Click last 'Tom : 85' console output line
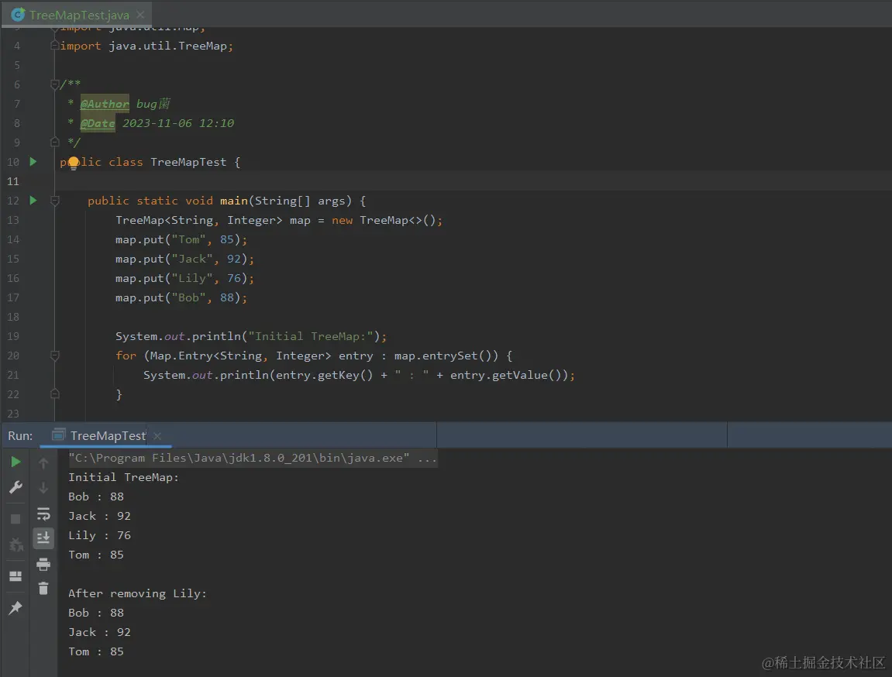The height and width of the screenshot is (677, 892). (x=95, y=651)
